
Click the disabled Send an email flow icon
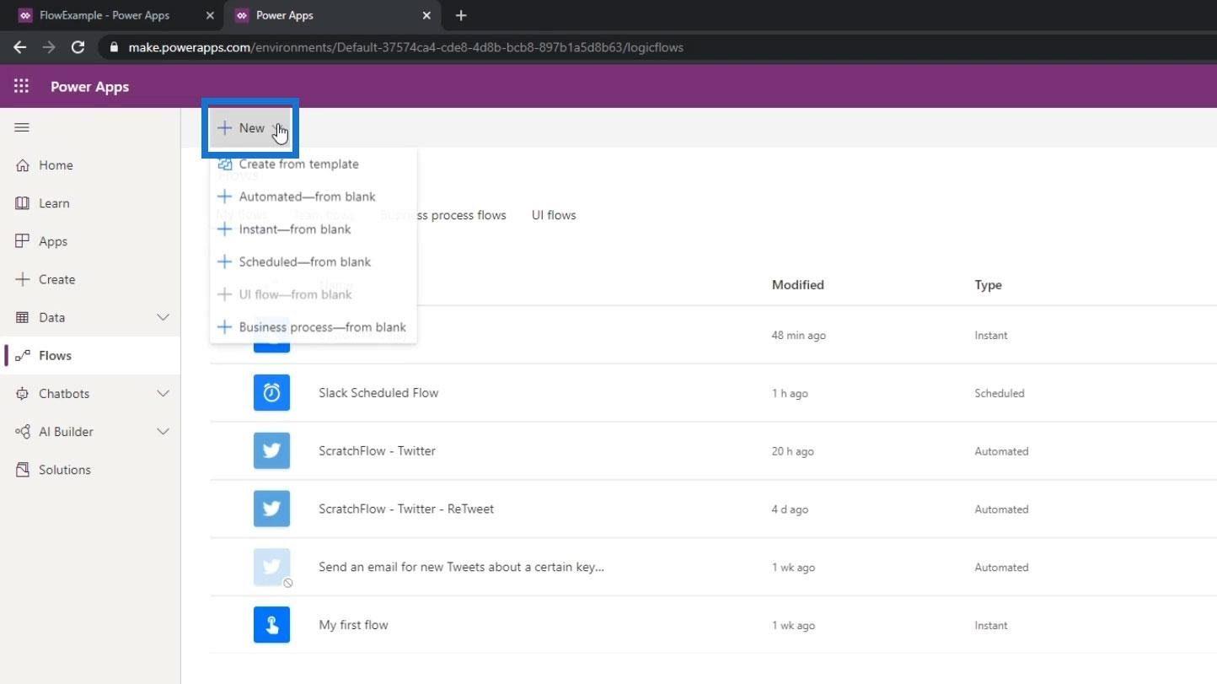271,568
